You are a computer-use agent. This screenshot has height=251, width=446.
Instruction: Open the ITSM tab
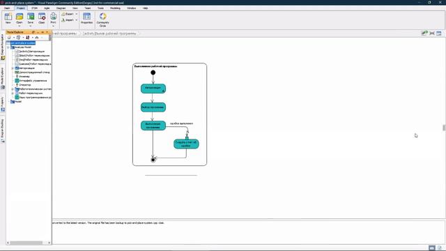click(x=34, y=8)
